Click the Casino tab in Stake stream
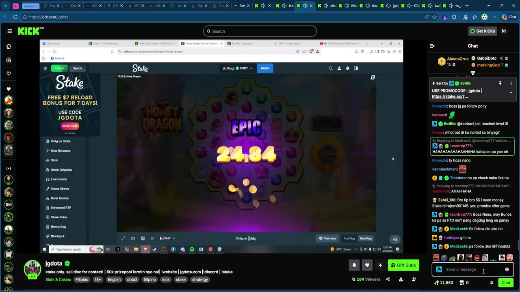520x292 pixels. click(x=59, y=68)
